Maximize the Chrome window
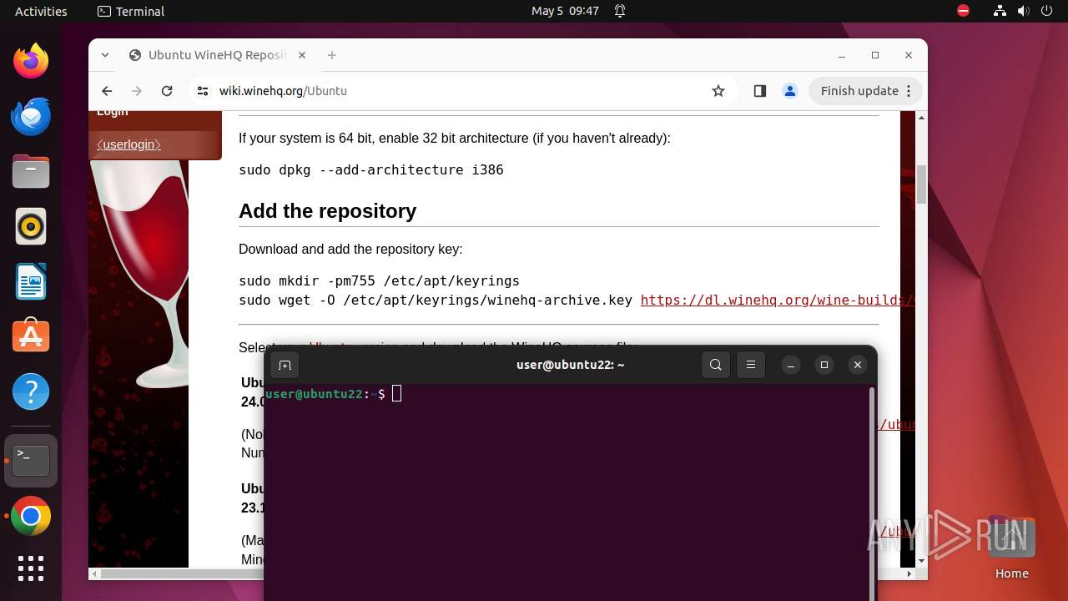 pos(875,55)
